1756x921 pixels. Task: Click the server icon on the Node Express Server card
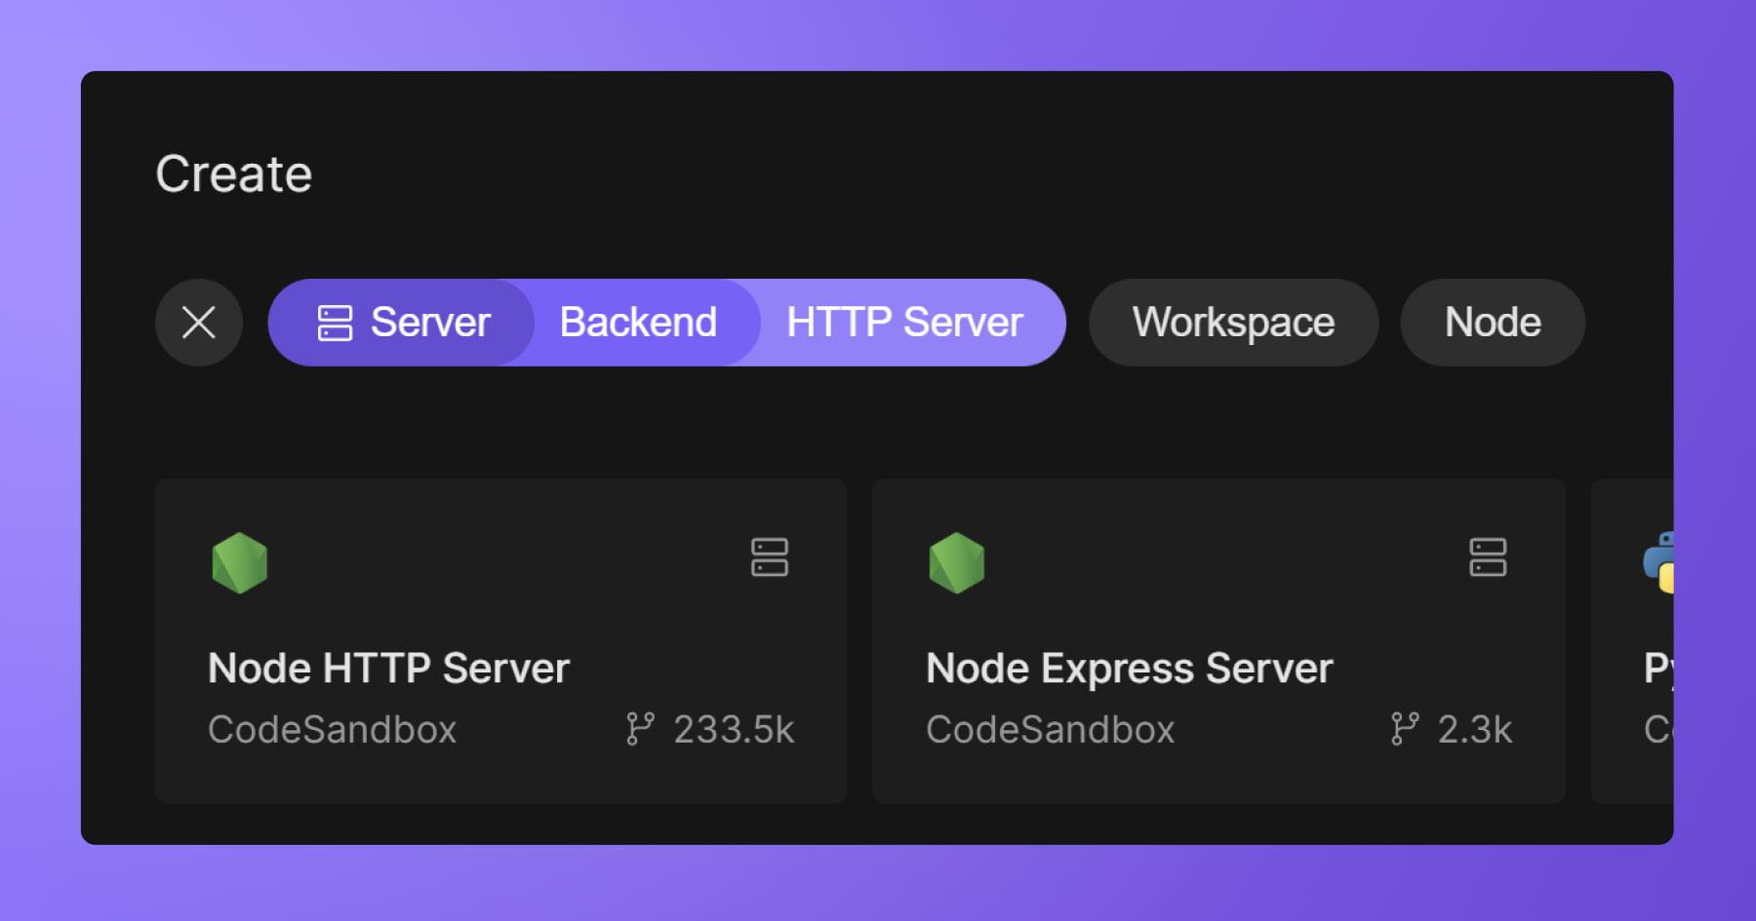(1487, 557)
